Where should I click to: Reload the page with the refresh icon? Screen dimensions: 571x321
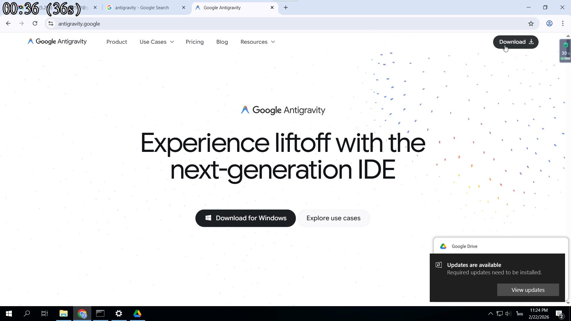click(x=35, y=23)
